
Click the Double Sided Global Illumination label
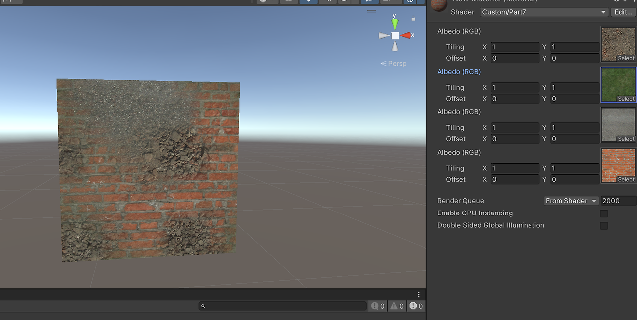point(491,225)
